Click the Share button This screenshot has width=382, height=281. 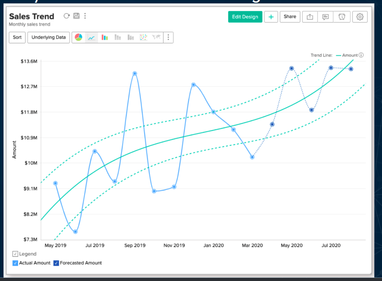point(290,17)
